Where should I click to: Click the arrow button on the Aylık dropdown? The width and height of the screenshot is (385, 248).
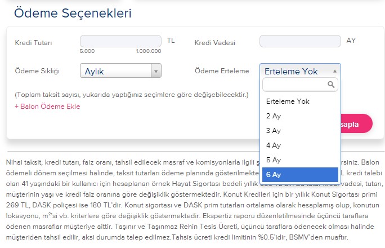(156, 71)
